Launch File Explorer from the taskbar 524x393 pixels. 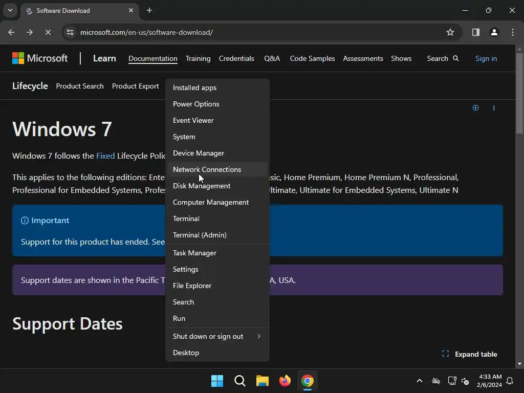tap(263, 381)
